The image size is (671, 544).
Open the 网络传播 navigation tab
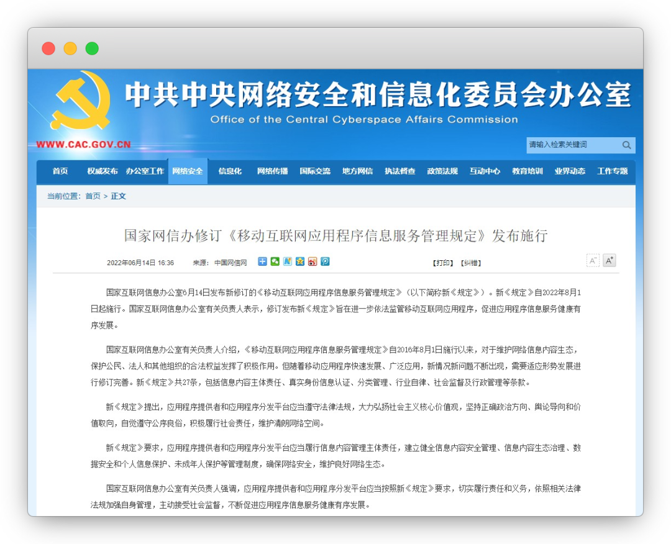(272, 171)
